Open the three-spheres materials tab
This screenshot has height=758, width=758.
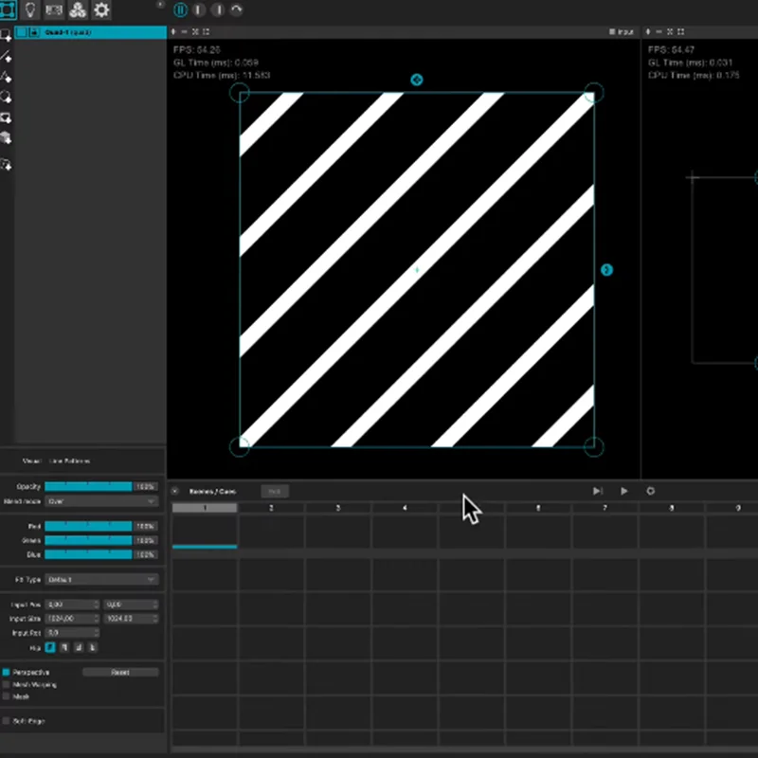pos(78,9)
